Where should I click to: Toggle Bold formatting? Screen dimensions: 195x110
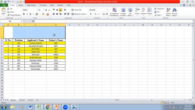click(x=24, y=14)
